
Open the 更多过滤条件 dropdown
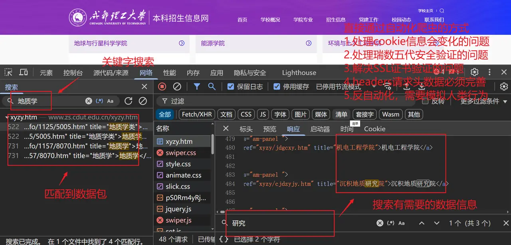click(483, 101)
